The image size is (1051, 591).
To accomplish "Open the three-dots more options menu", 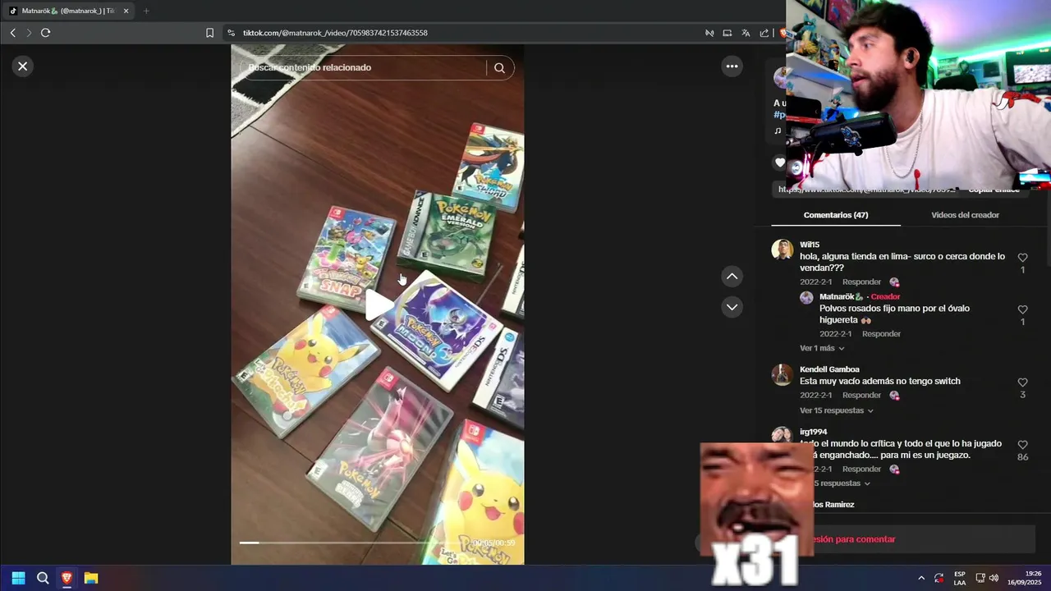I will 732,66.
